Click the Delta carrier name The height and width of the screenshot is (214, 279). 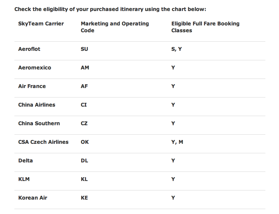coord(25,160)
